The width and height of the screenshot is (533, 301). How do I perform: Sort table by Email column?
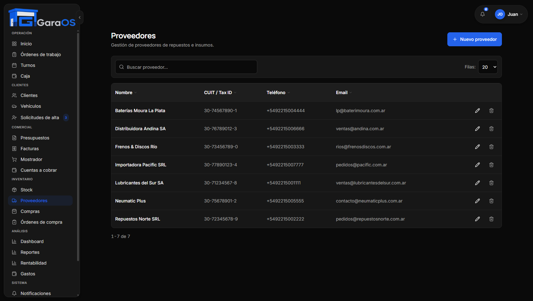344,93
